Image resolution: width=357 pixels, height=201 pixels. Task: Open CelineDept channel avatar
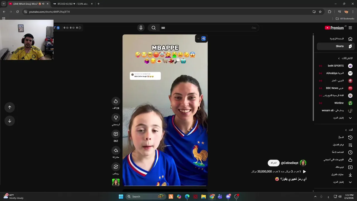tap(303, 163)
